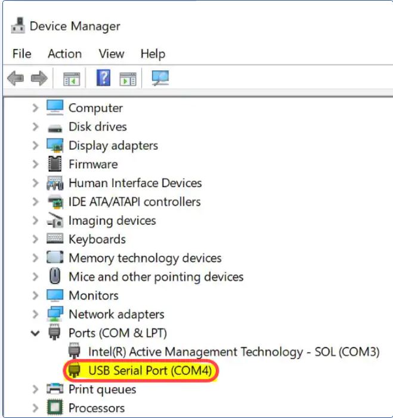Select the Keyboards label
The height and width of the screenshot is (418, 393).
click(x=97, y=239)
